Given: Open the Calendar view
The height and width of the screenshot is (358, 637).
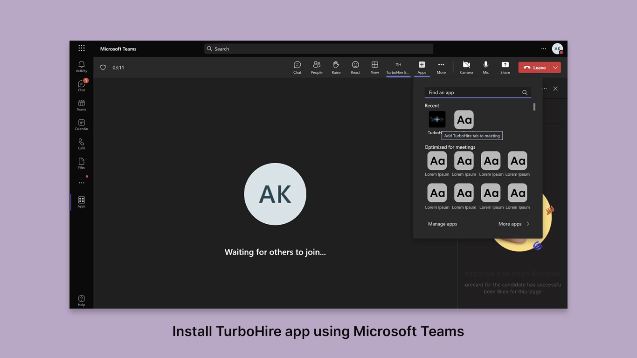Looking at the screenshot, I should click(82, 124).
